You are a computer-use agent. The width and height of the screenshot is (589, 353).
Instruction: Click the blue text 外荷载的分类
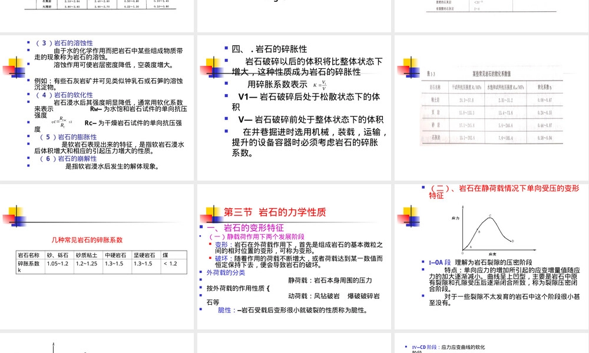click(x=226, y=273)
